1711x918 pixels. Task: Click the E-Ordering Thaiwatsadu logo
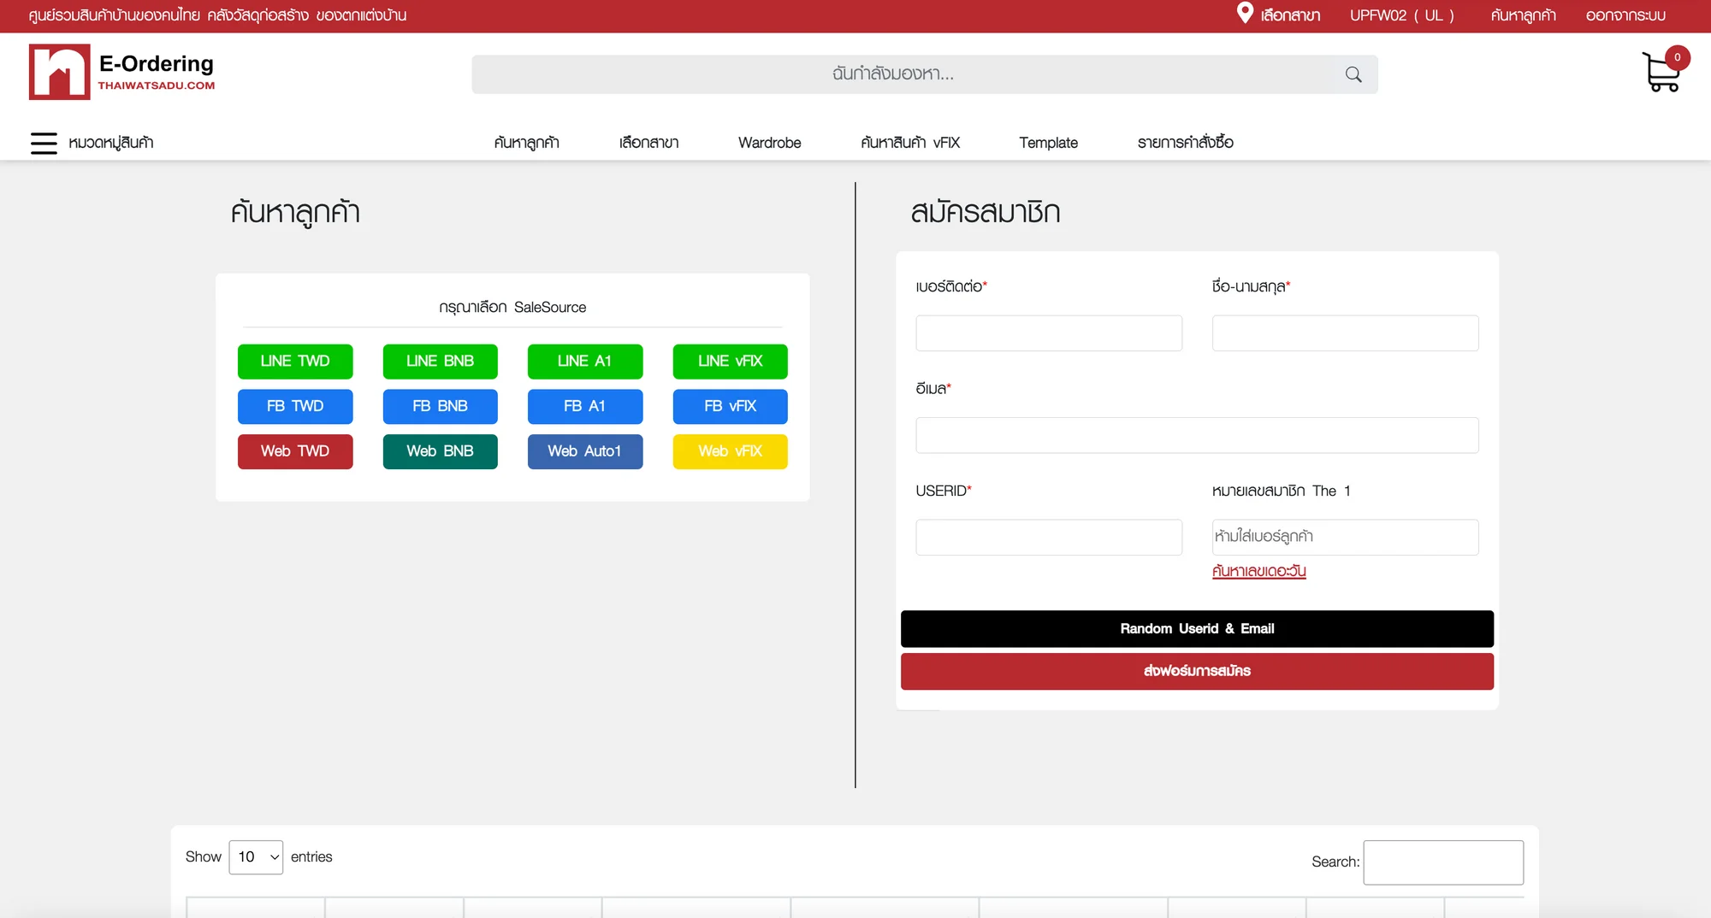(122, 72)
